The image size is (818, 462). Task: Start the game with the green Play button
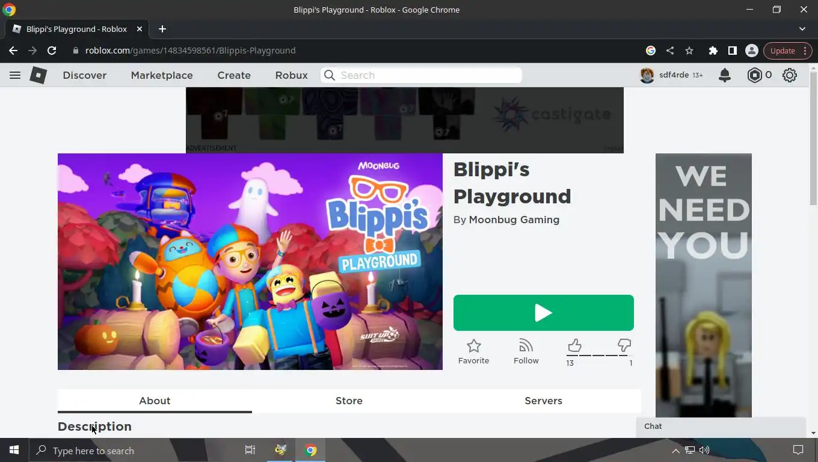click(x=544, y=313)
